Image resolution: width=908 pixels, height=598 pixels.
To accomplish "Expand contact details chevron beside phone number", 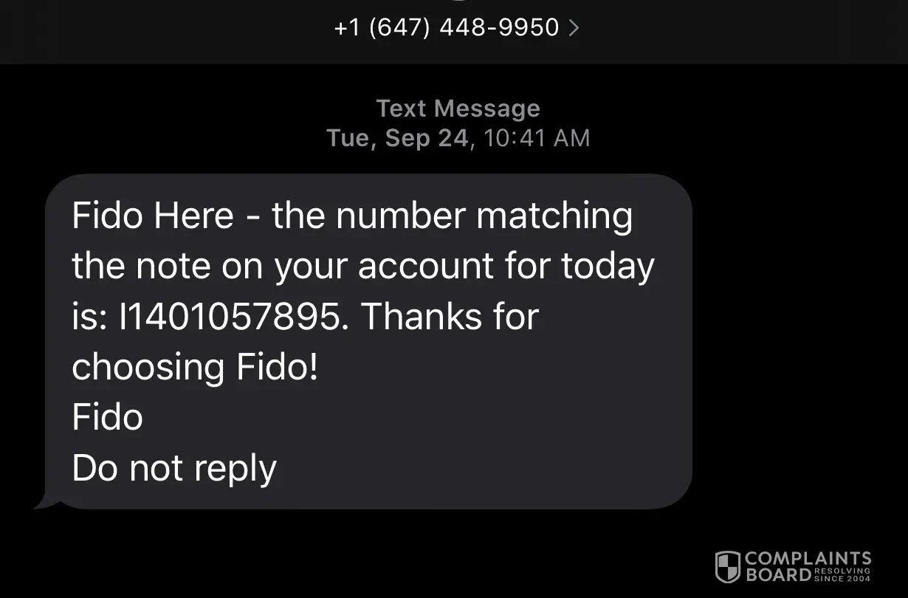I will (x=574, y=29).
